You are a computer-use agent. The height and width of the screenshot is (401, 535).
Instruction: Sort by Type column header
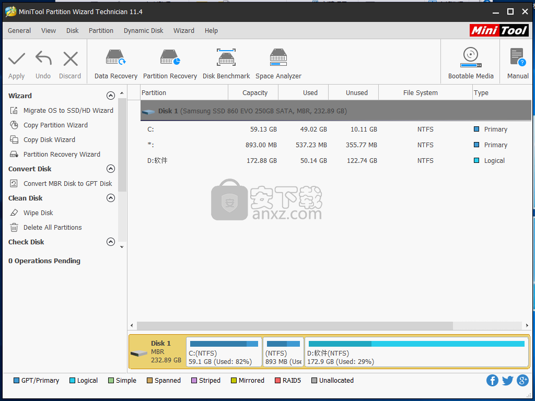coord(502,93)
